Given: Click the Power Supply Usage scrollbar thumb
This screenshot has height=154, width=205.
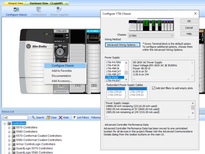Looking at the screenshot, I should (193, 108).
